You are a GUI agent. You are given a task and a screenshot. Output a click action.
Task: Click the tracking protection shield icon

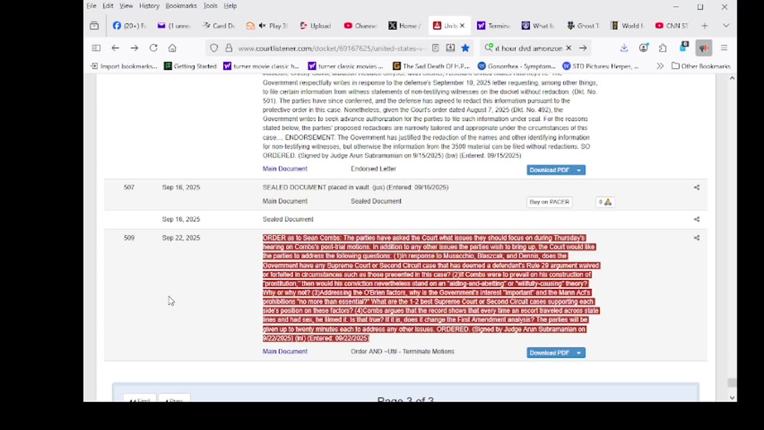tap(214, 48)
